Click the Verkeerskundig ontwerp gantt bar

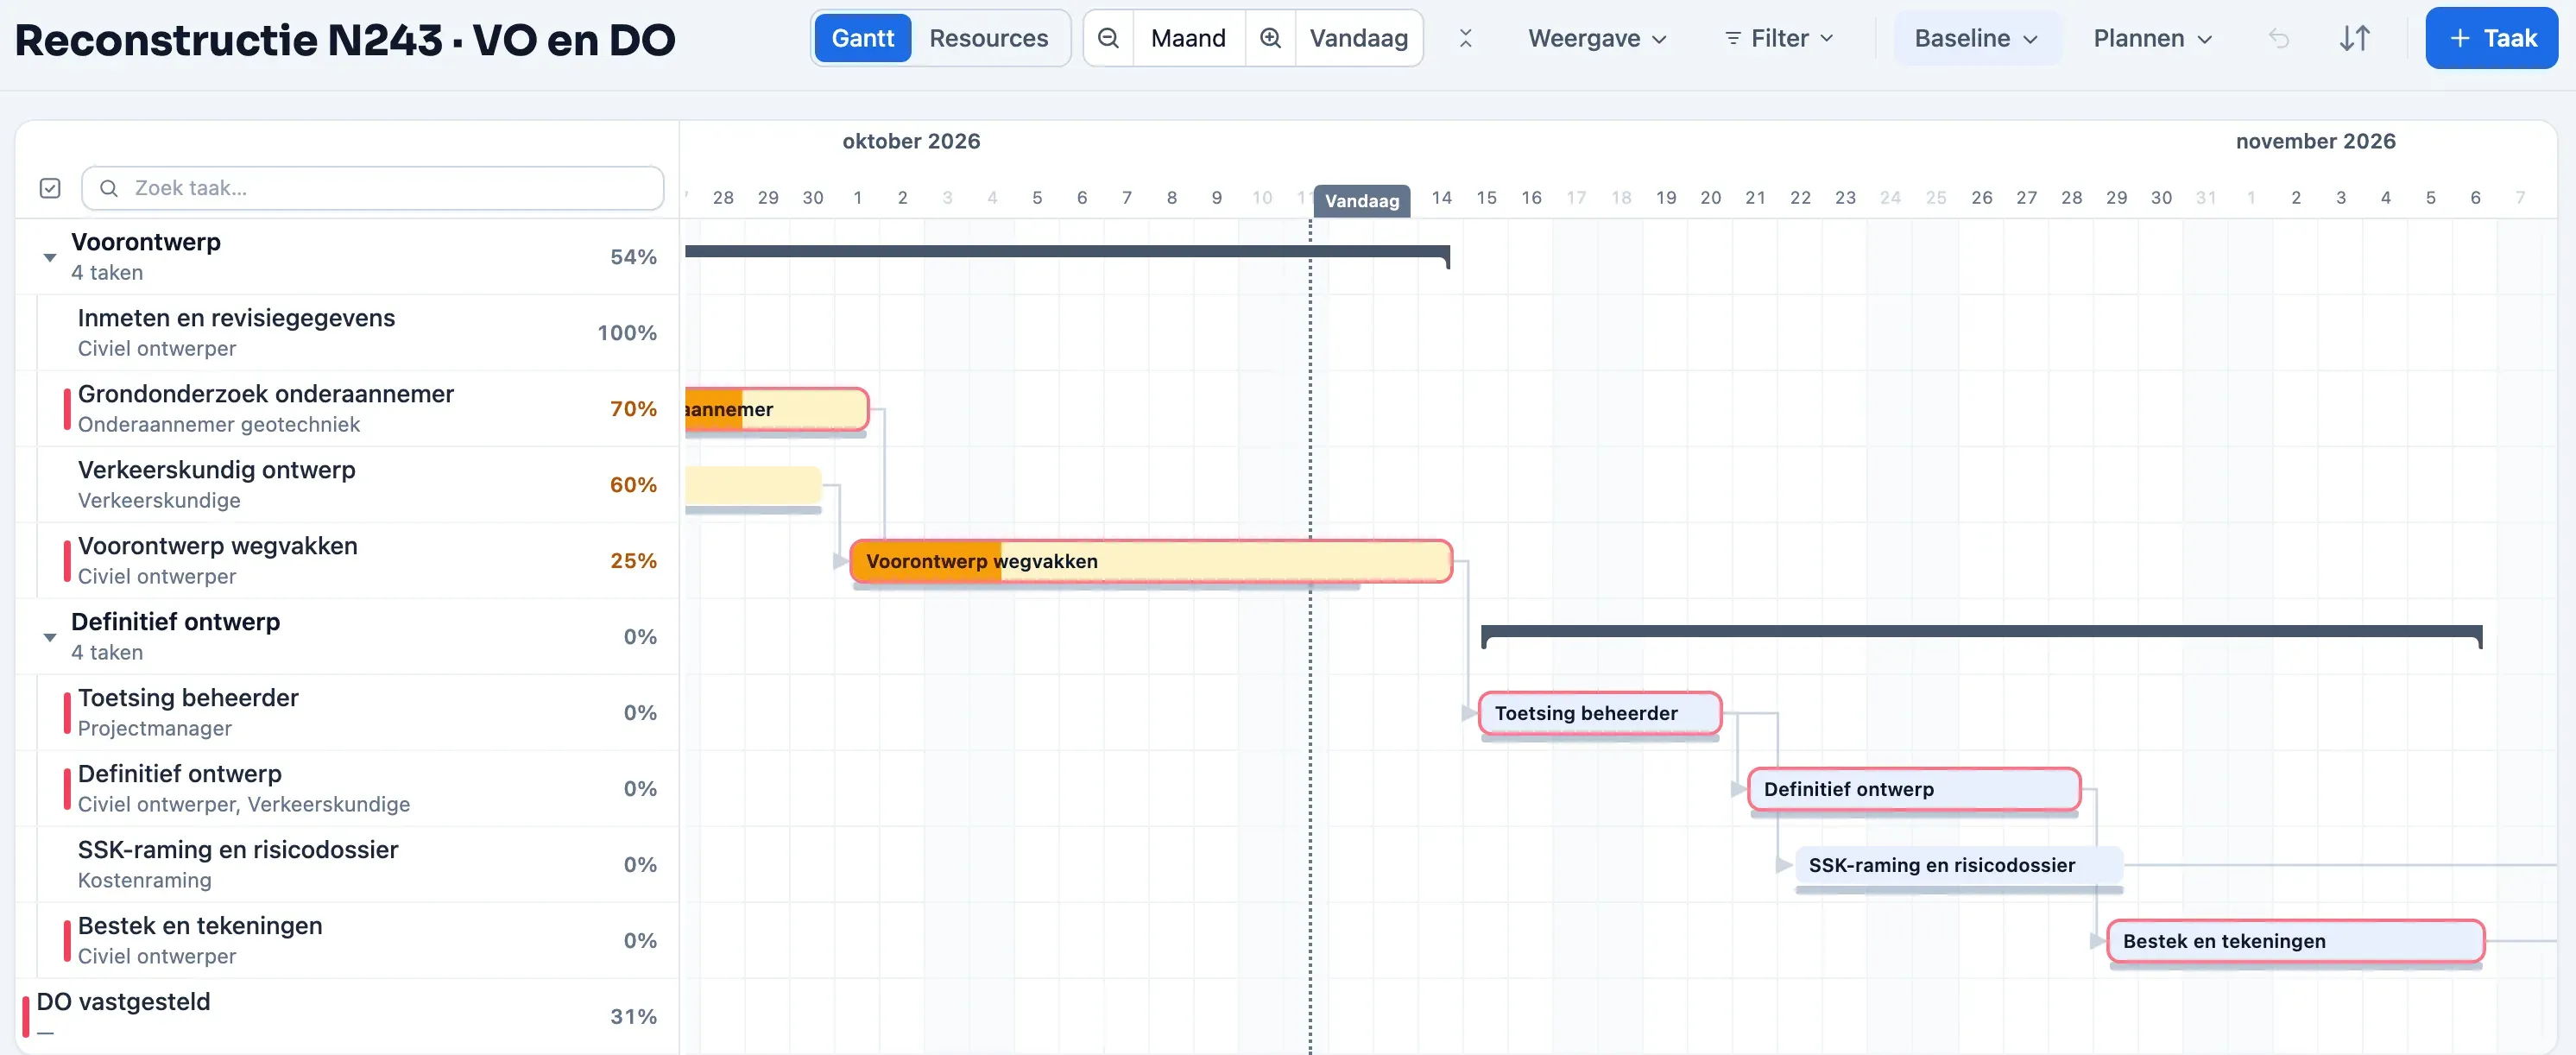(753, 485)
